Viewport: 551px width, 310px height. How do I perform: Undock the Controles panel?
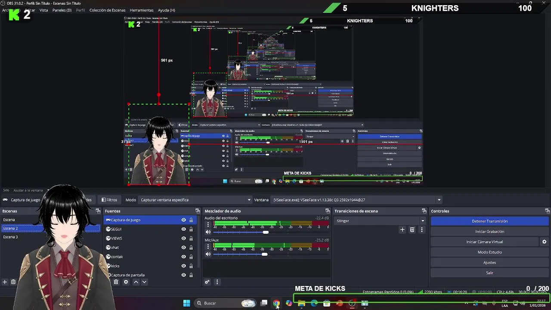point(547,211)
